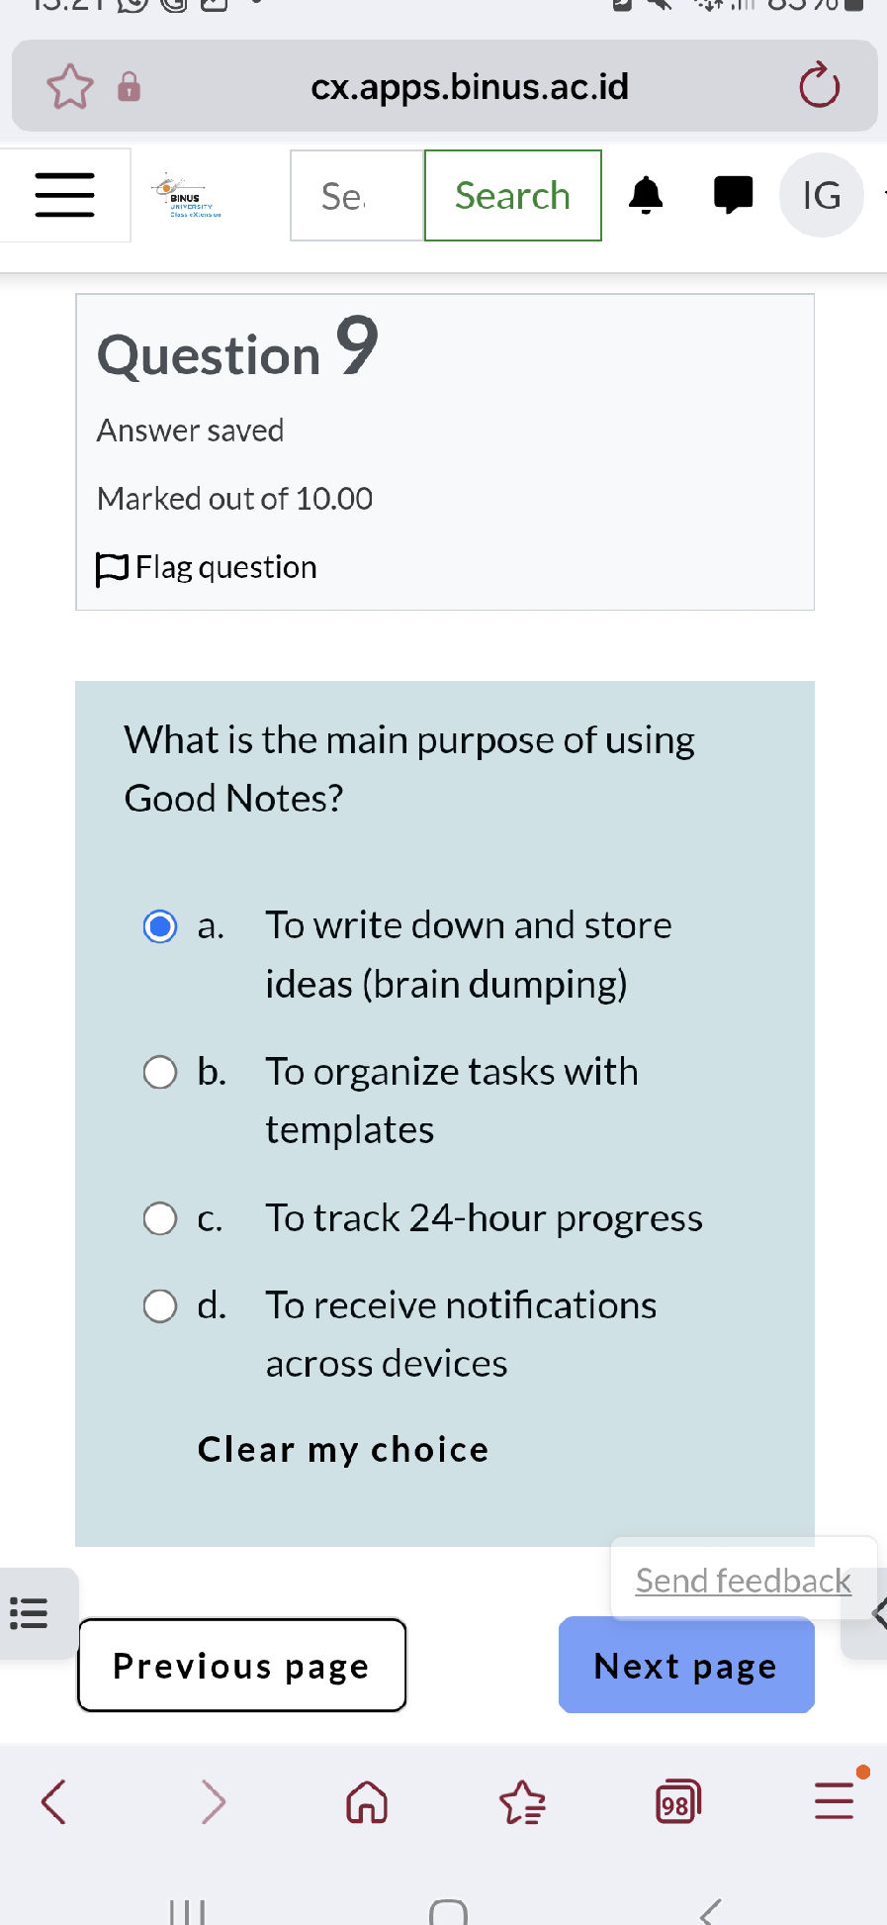
Task: Open the hamburger navigation menu
Action: [64, 195]
